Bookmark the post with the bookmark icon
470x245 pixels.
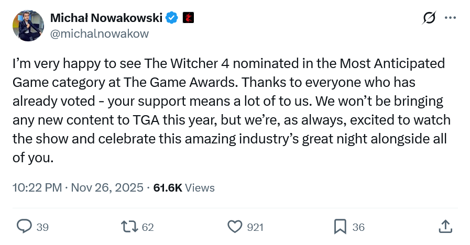point(340,226)
